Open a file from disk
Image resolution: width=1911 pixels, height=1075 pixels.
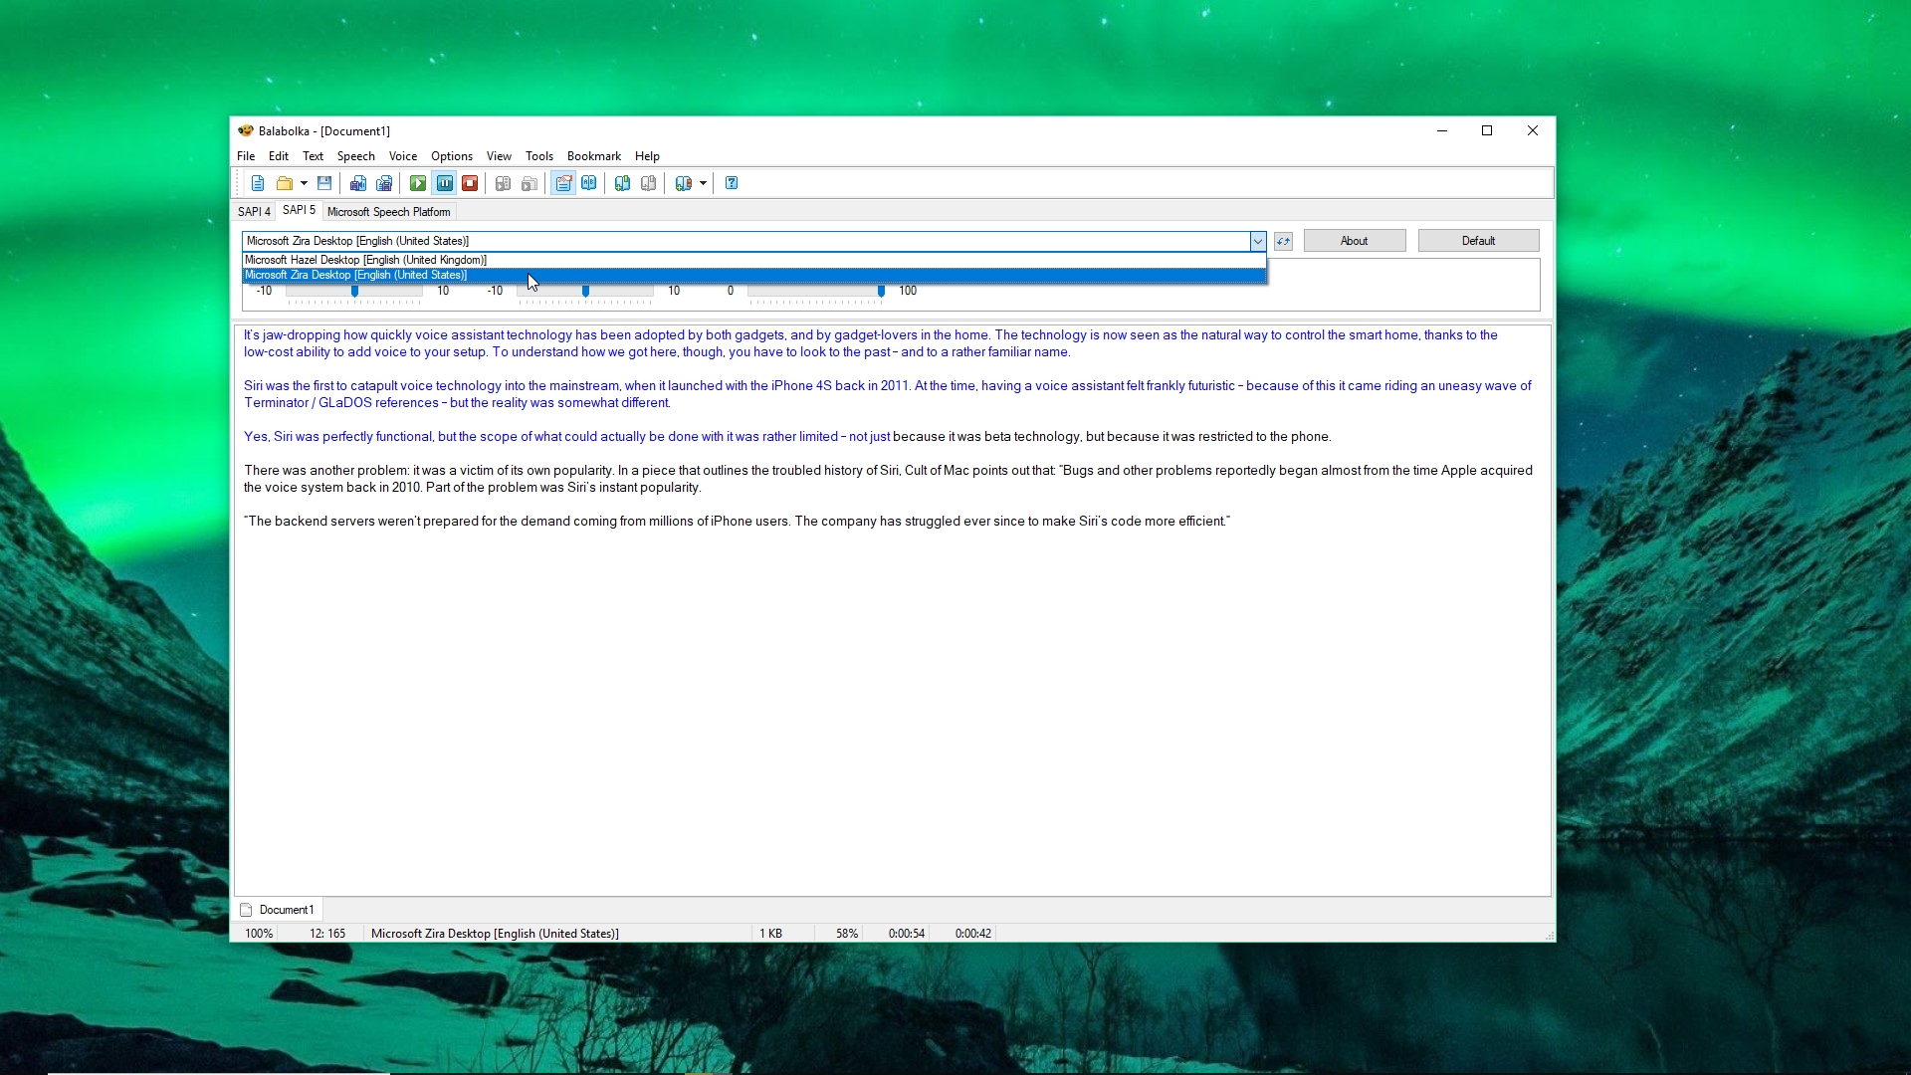coord(286,183)
